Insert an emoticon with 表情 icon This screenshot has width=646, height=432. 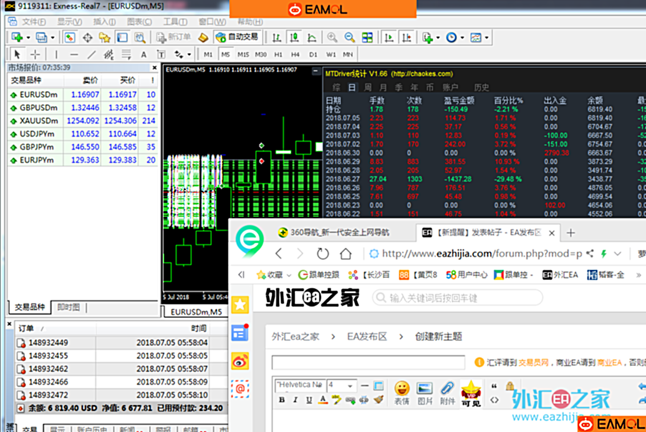[402, 393]
